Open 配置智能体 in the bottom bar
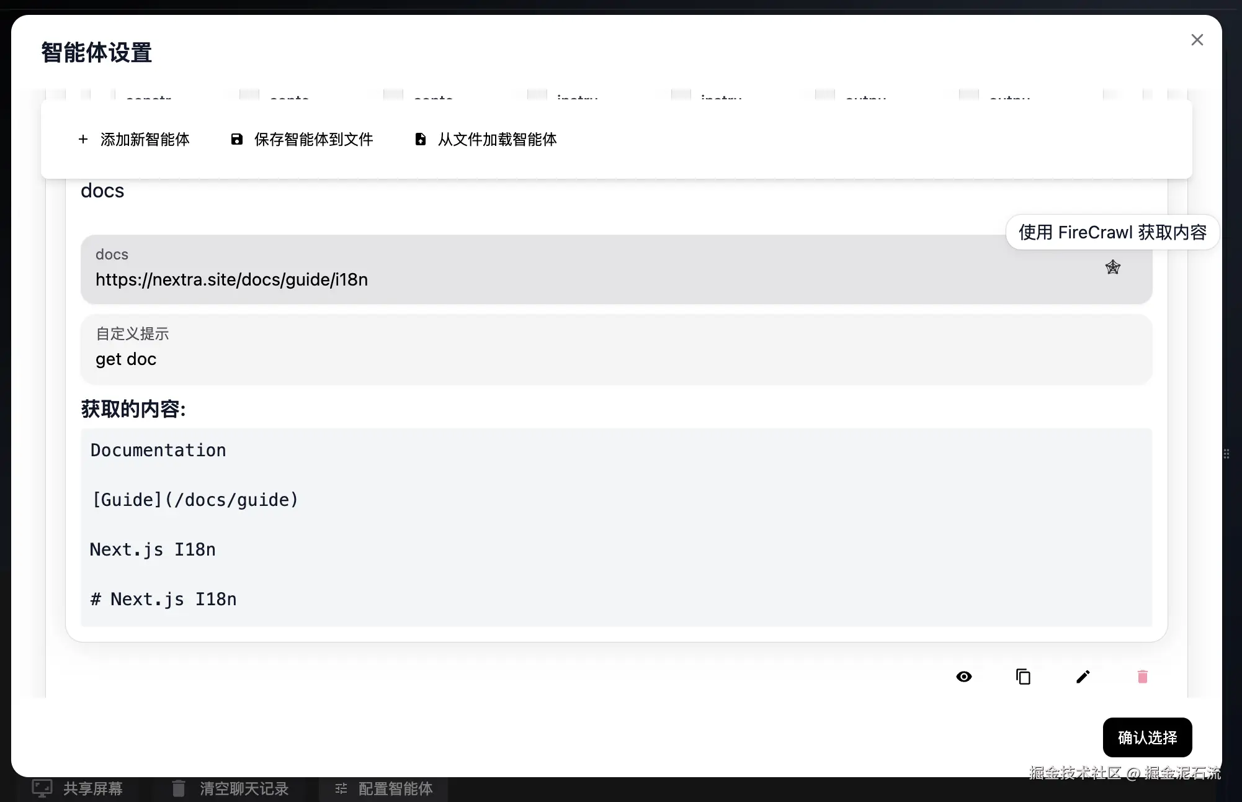Screen dimensions: 1242x802 383,788
